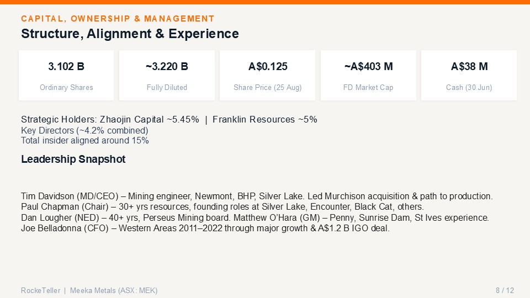Select the ~3.220 B Fully Diluted card
530x298 pixels.
(167, 76)
